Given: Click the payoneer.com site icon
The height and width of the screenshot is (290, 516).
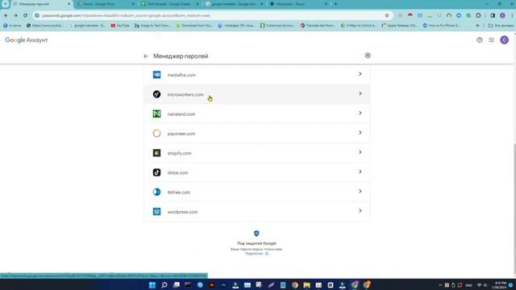Looking at the screenshot, I should click(x=156, y=133).
